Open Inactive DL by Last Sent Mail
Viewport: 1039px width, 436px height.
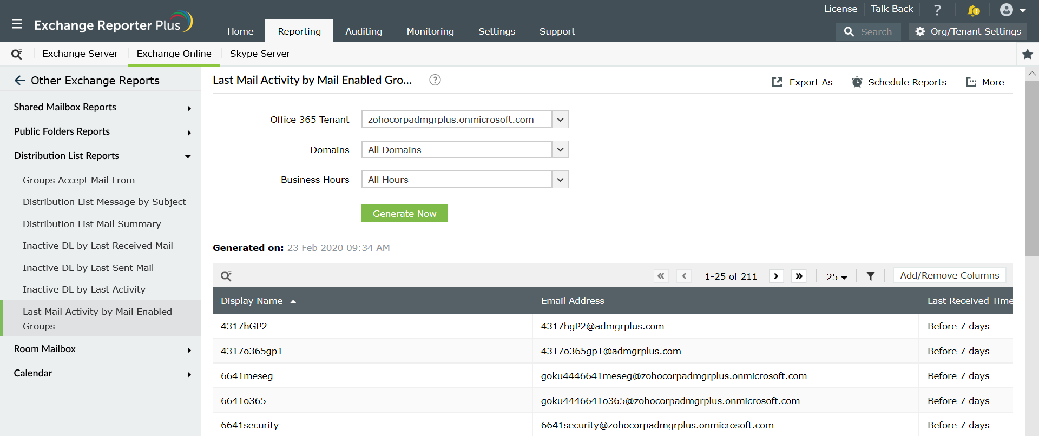(88, 268)
